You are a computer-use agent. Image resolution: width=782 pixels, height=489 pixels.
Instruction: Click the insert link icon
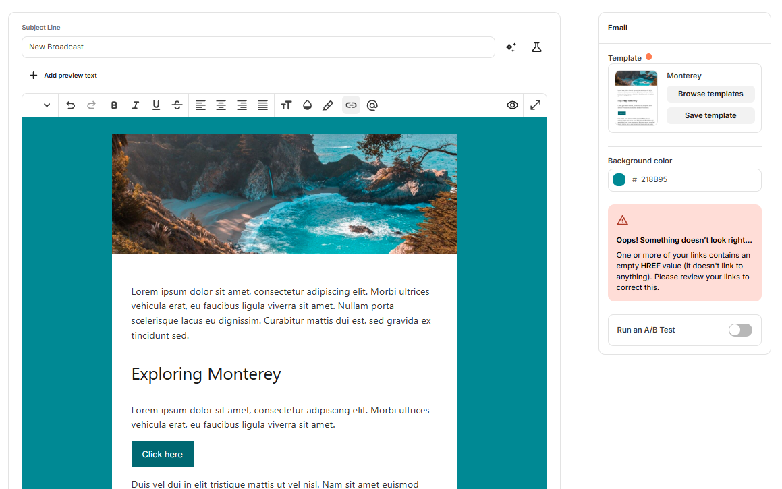pos(351,105)
